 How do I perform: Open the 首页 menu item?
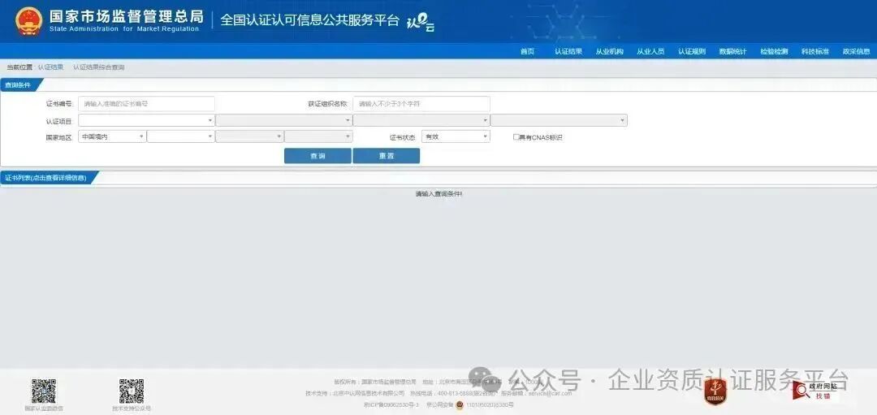tap(527, 51)
